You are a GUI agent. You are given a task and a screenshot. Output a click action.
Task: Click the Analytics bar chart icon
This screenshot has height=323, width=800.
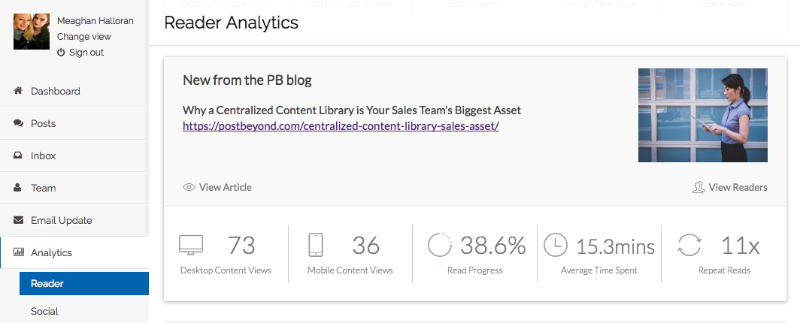pyautogui.click(x=18, y=252)
